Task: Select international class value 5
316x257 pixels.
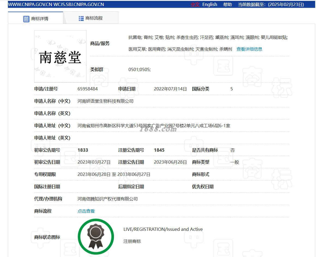Action: [231, 89]
